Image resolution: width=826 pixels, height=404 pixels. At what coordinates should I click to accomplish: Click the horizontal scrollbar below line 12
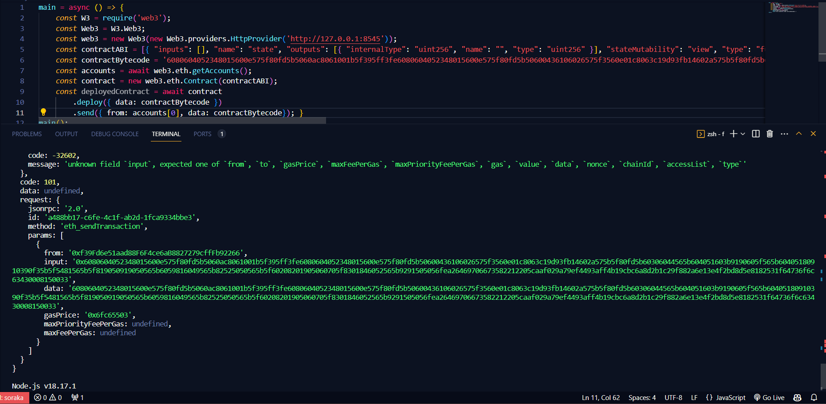177,121
